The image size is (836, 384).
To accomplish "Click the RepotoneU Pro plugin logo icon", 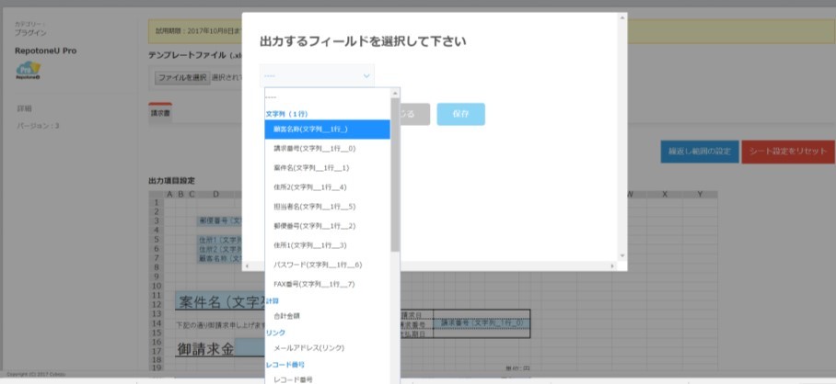I will coord(29,71).
